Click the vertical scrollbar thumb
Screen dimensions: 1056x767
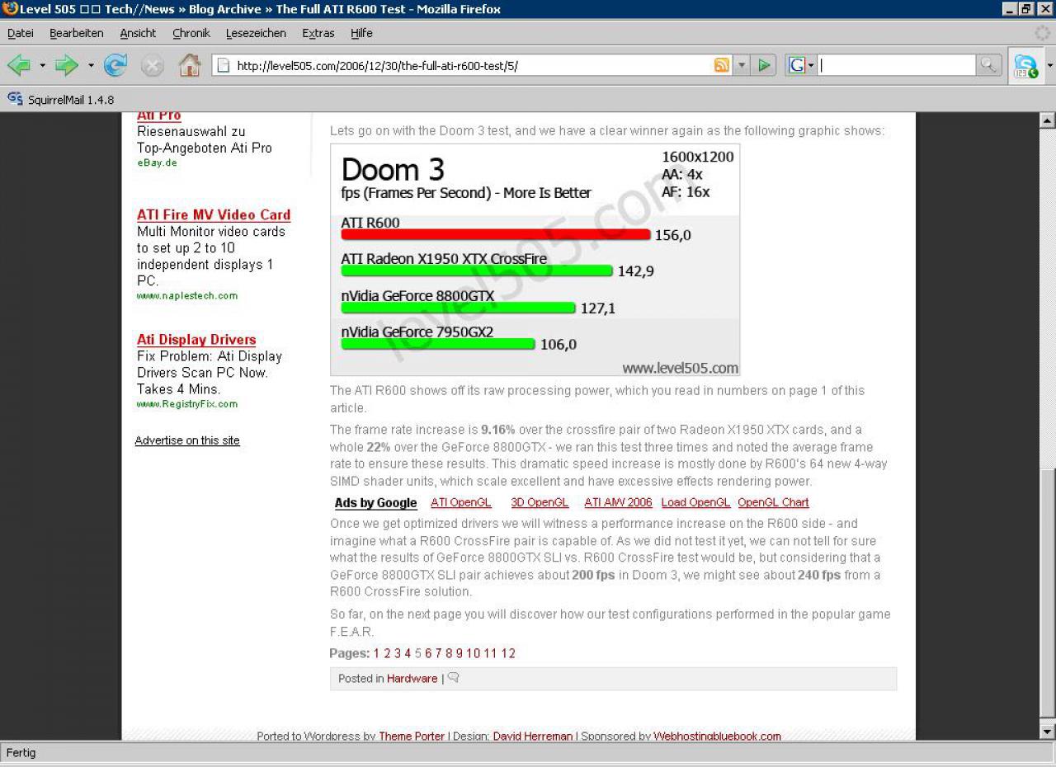point(1047,593)
